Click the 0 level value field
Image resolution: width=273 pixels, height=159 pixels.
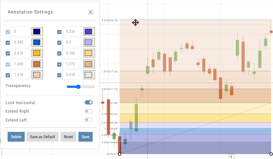tap(21, 32)
